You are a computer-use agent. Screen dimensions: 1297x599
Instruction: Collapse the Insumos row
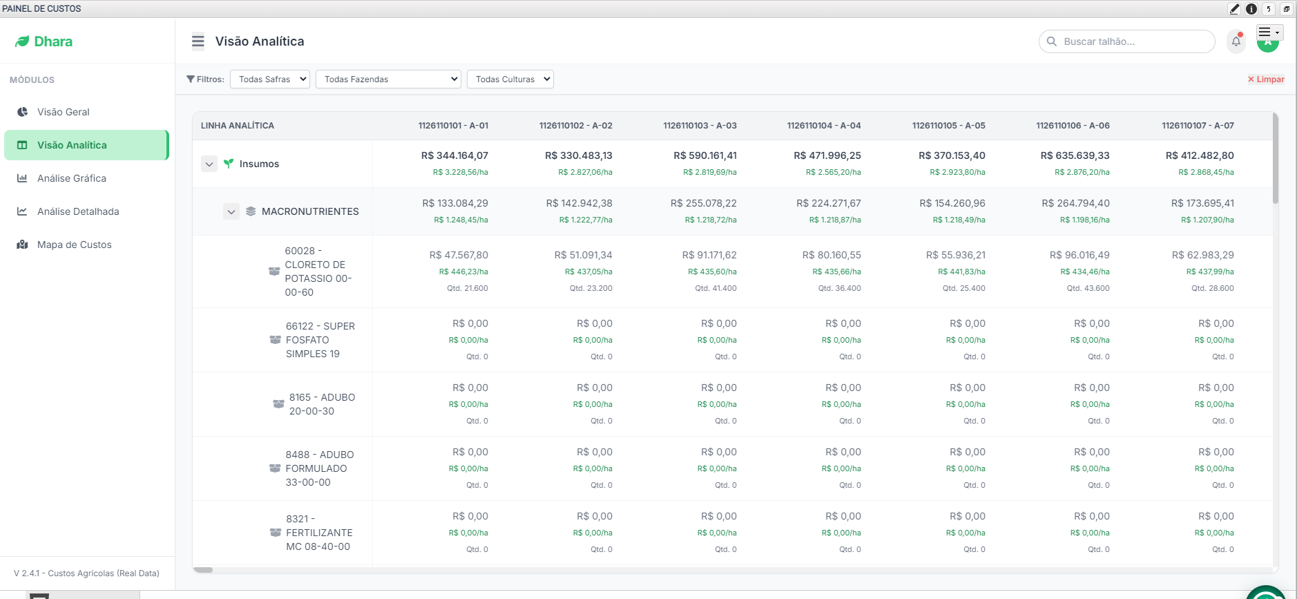pos(209,164)
